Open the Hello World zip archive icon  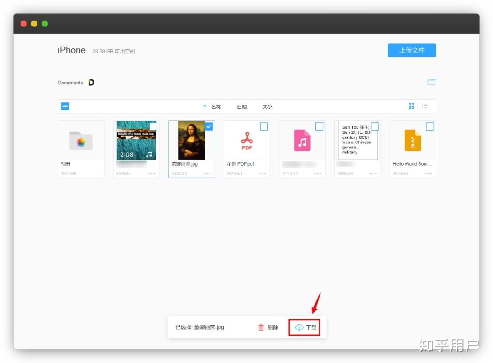coord(413,140)
